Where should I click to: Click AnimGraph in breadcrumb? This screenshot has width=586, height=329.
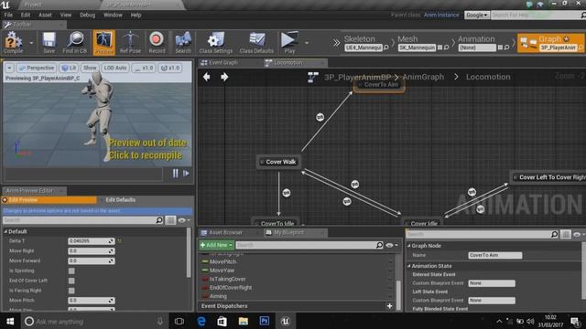(x=423, y=77)
